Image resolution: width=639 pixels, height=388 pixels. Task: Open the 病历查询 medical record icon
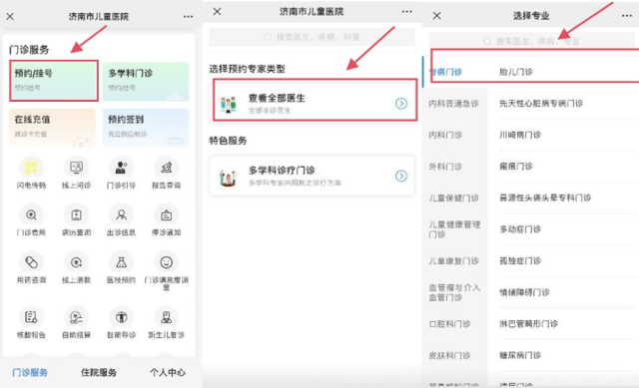point(76,215)
